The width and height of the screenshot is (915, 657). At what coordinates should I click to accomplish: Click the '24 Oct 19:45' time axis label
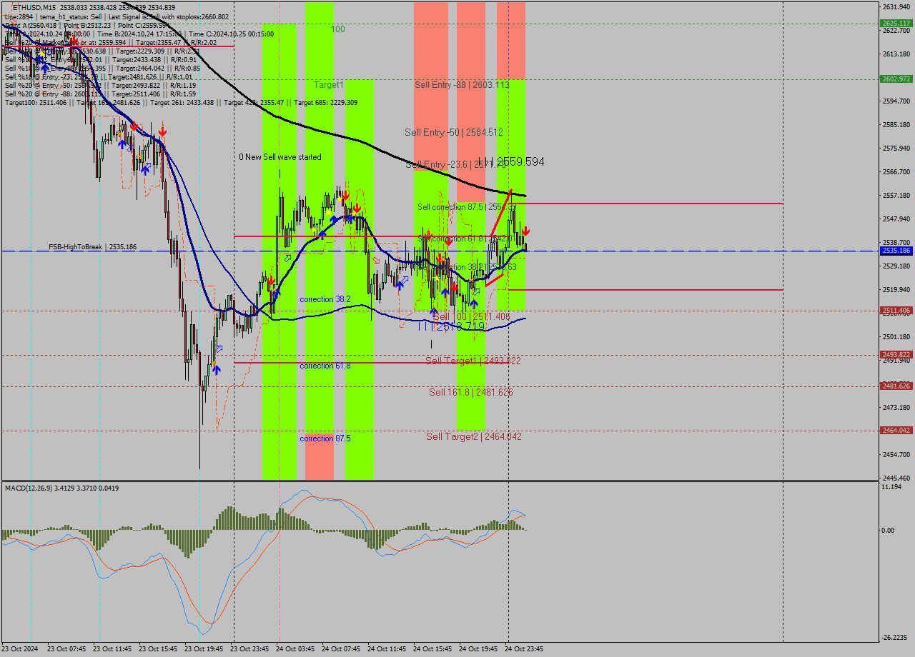(x=478, y=649)
